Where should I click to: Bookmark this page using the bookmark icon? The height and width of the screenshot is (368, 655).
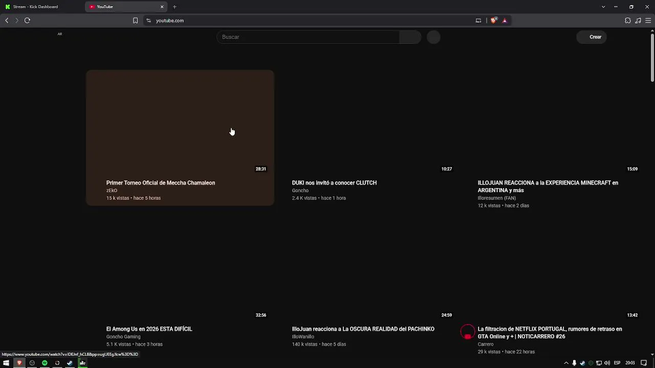135,20
